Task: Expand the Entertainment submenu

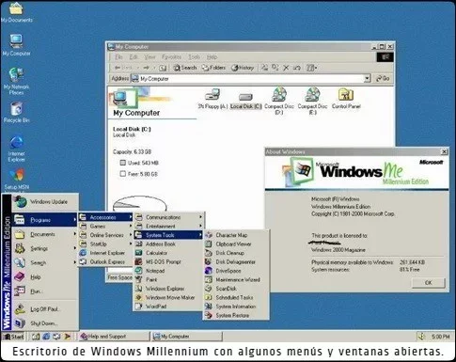Action: click(x=168, y=226)
